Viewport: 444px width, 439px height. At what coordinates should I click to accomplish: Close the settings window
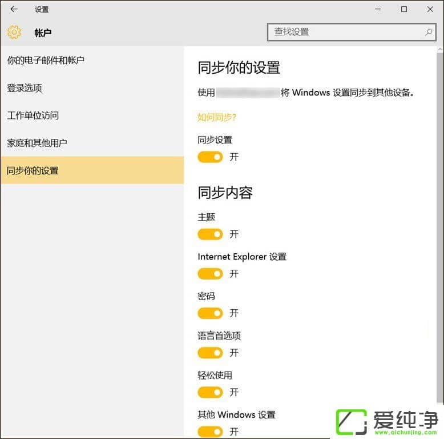(x=430, y=9)
